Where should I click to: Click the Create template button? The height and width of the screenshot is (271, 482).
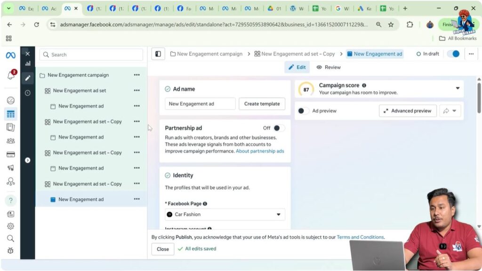point(262,103)
